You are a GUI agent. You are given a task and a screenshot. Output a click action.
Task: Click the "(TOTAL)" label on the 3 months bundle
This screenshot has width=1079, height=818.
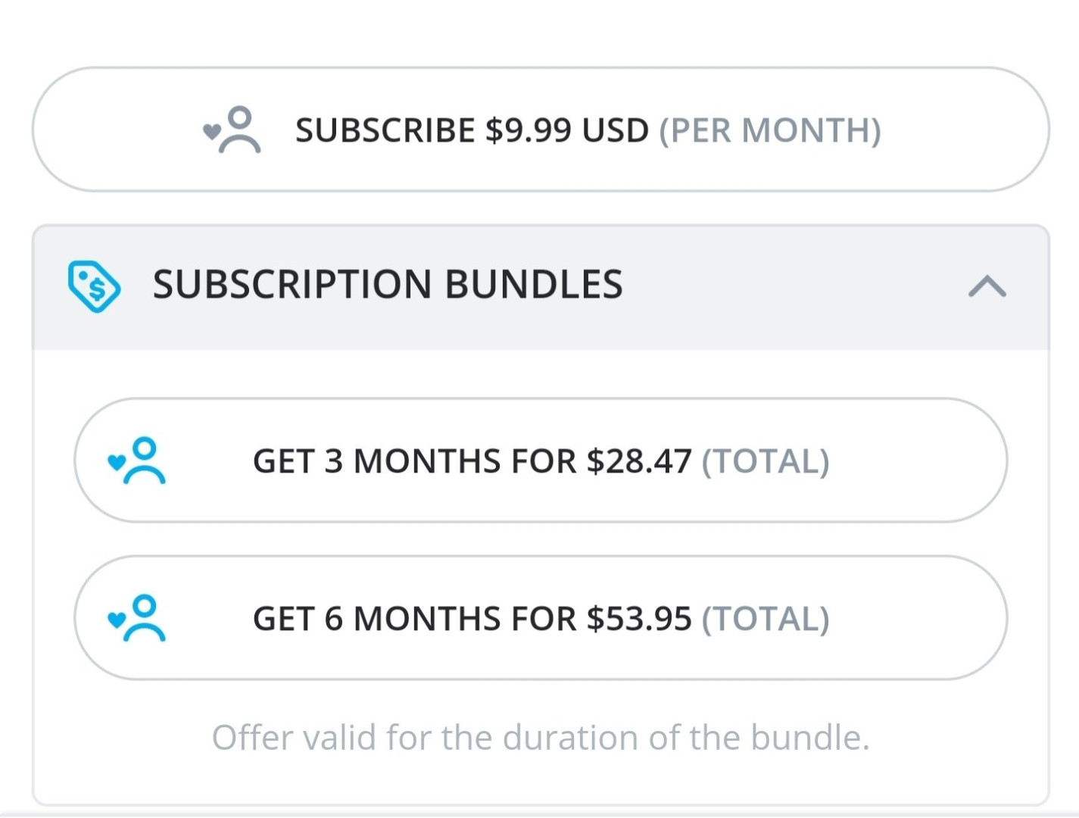pyautogui.click(x=766, y=461)
